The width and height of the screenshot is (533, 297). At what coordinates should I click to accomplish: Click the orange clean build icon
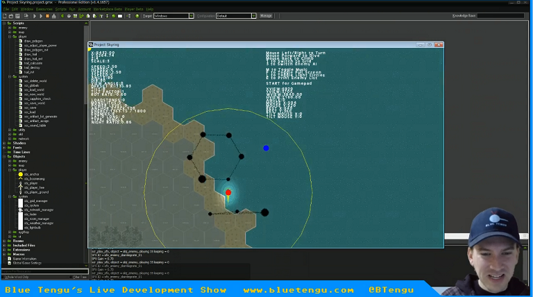tap(47, 16)
